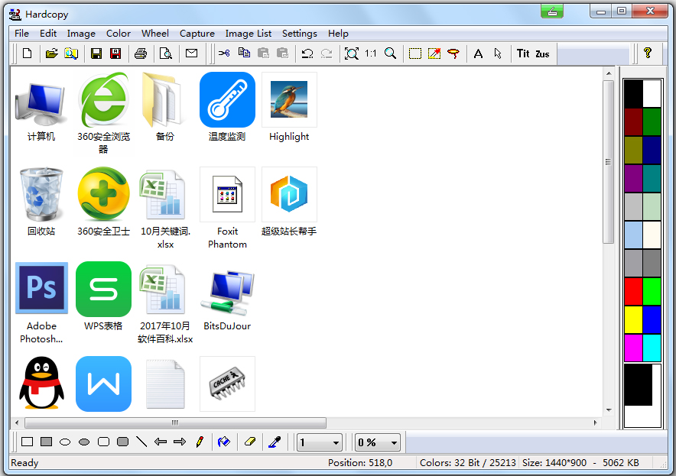676x476 pixels.
Task: Click the Cut scissors icon
Action: pyautogui.click(x=224, y=53)
